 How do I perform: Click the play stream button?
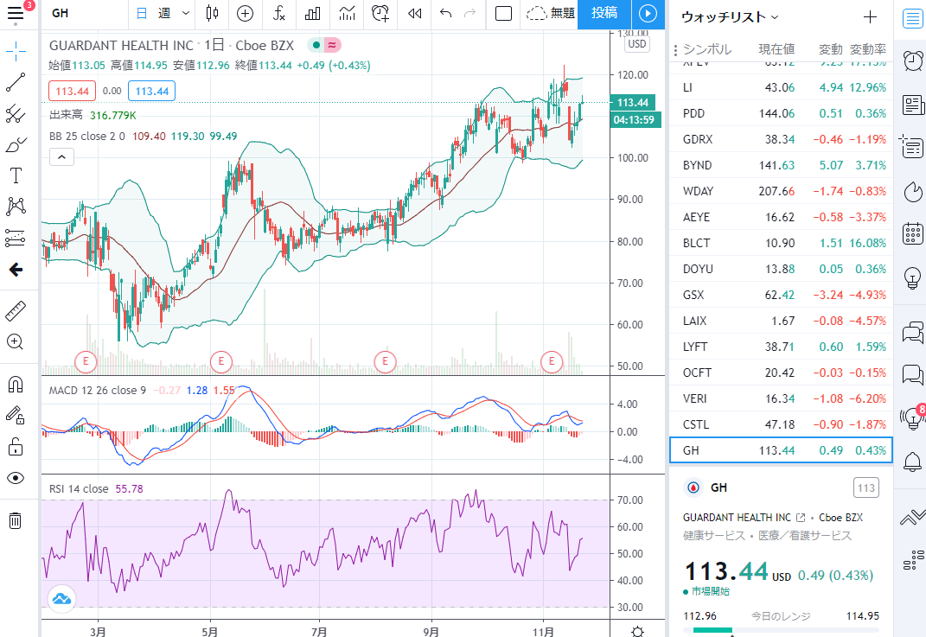pyautogui.click(x=648, y=13)
